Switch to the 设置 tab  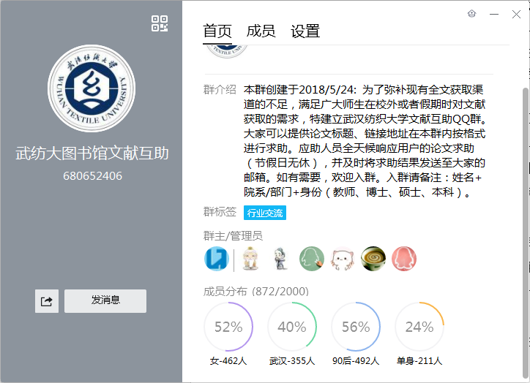(x=305, y=31)
